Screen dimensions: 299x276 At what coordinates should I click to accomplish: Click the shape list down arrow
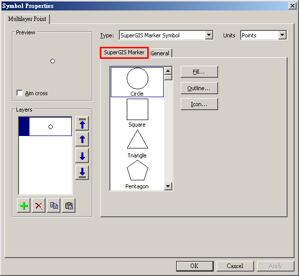168,186
